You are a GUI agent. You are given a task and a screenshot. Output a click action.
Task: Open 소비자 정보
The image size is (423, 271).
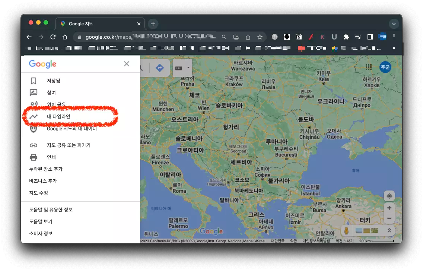point(41,233)
